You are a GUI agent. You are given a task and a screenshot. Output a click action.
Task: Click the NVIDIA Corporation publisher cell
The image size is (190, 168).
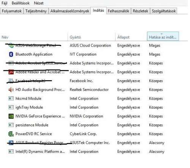[x=86, y=116]
